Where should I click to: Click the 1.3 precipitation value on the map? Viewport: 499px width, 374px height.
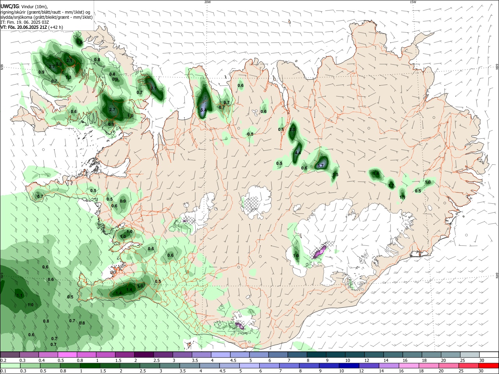pos(68,78)
